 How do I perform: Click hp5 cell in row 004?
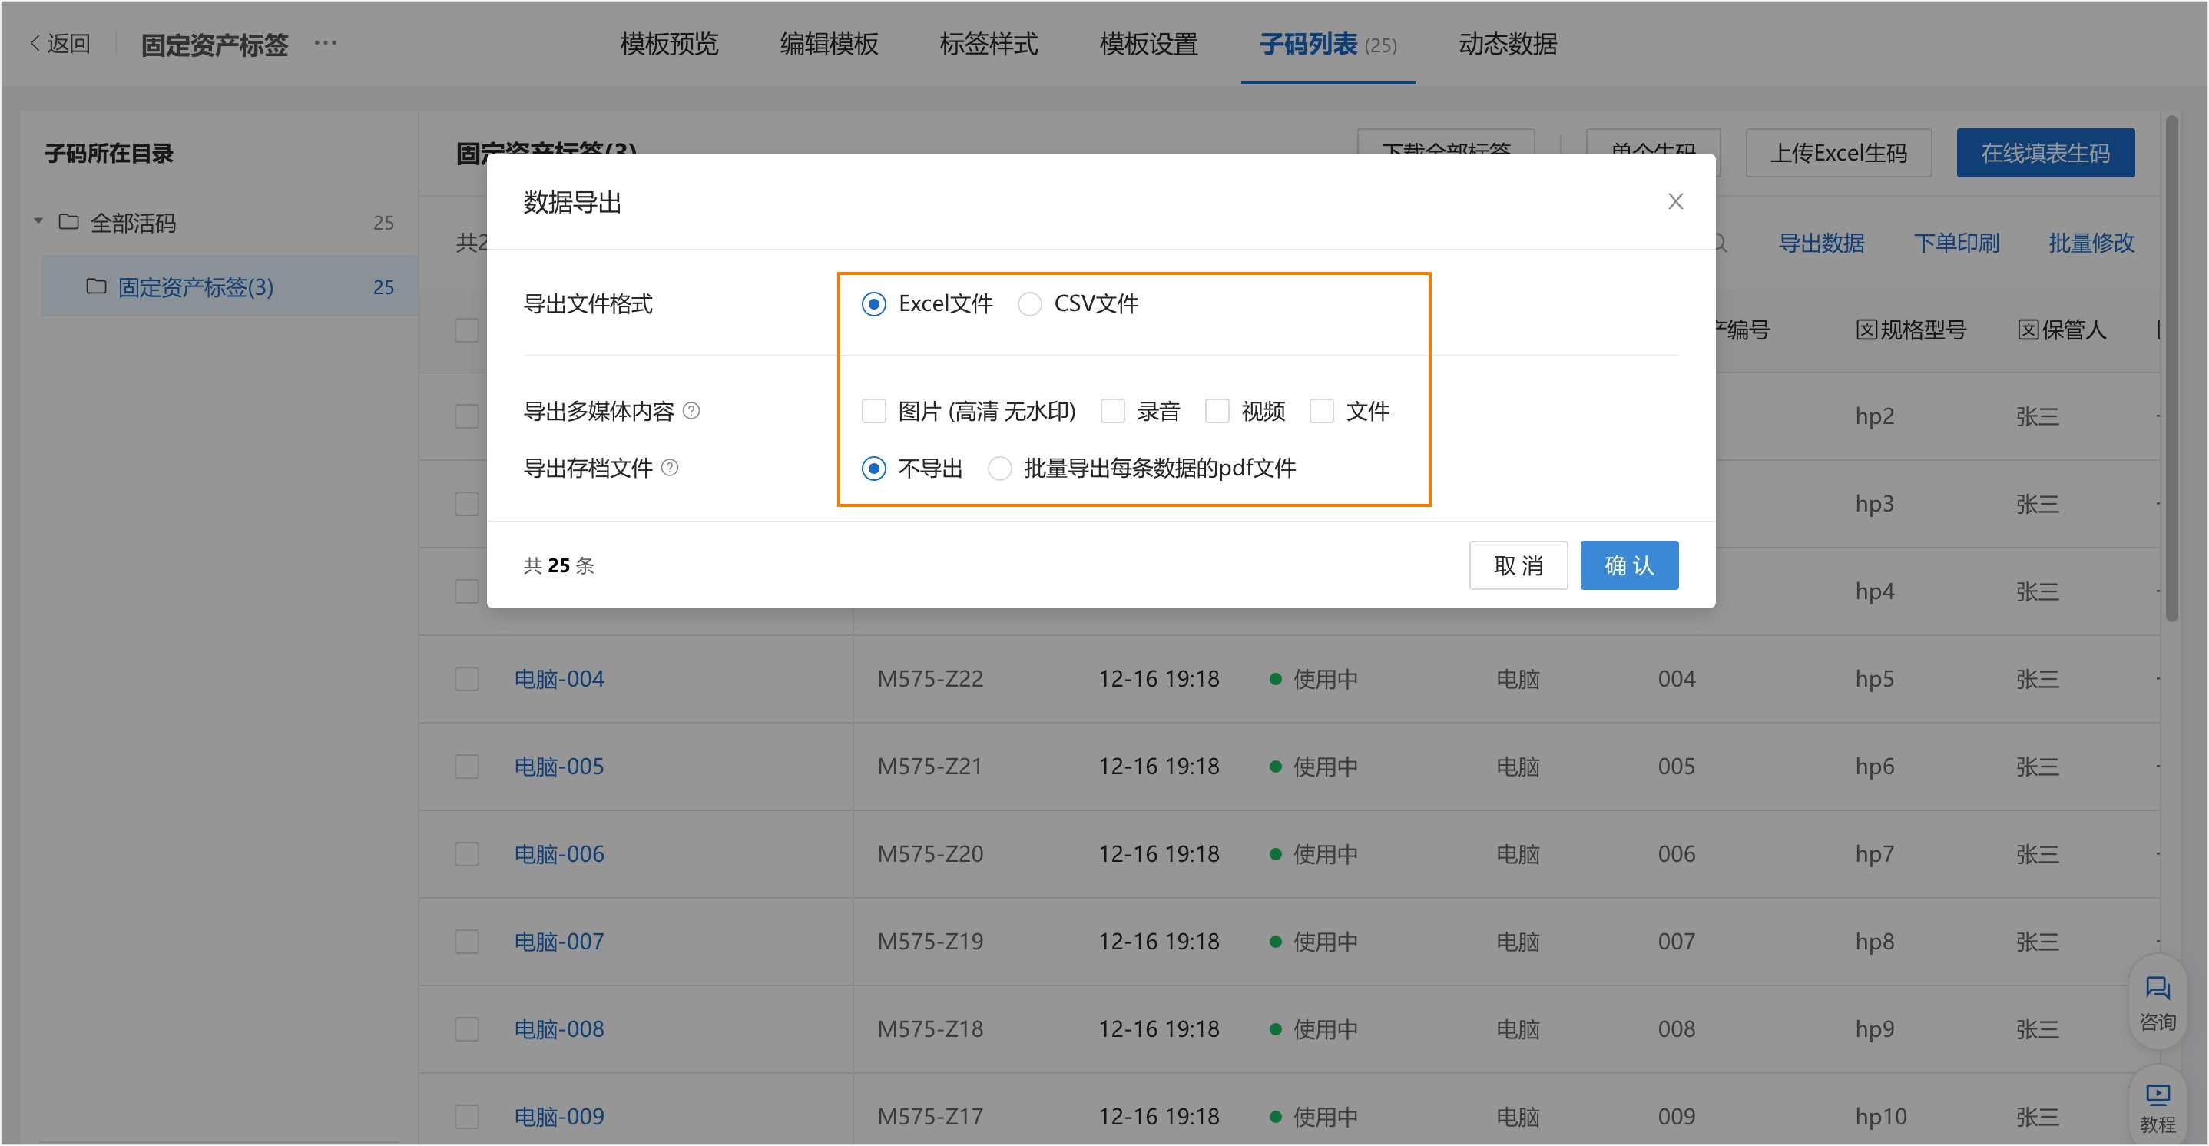[x=1873, y=679]
